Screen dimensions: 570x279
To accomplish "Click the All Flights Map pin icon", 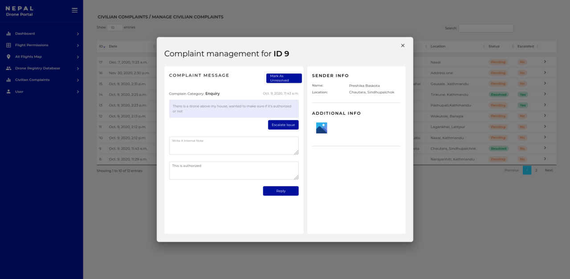I will point(8,57).
